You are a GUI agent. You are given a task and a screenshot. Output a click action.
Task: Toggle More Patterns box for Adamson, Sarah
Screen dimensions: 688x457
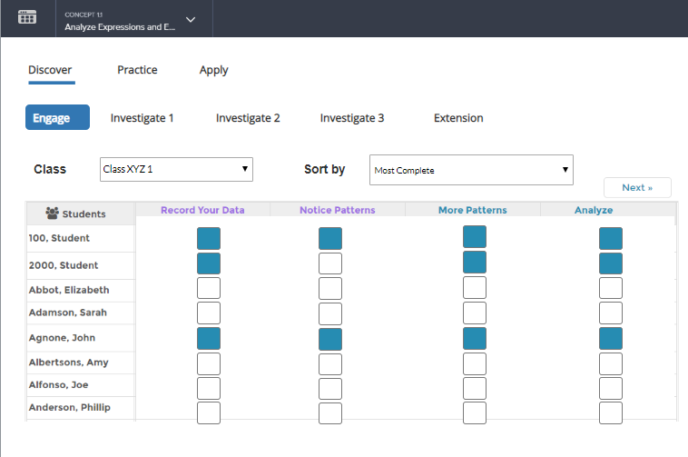tap(475, 313)
